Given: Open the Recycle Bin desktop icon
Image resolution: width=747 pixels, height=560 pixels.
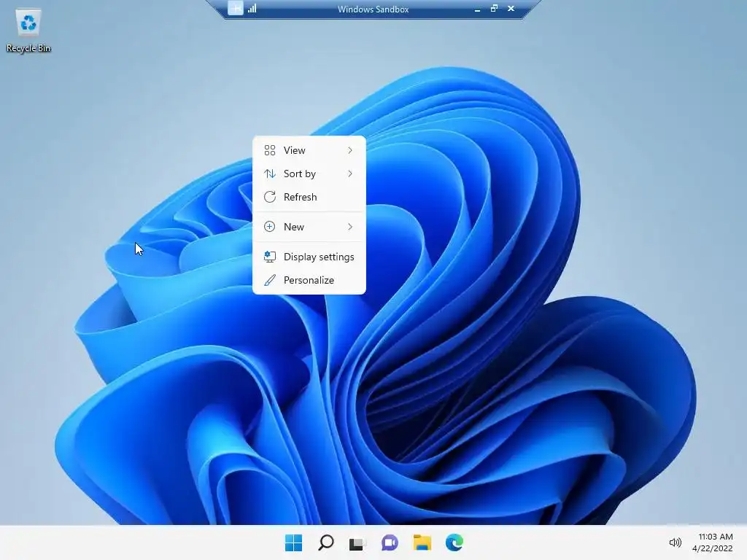Looking at the screenshot, I should (x=28, y=31).
